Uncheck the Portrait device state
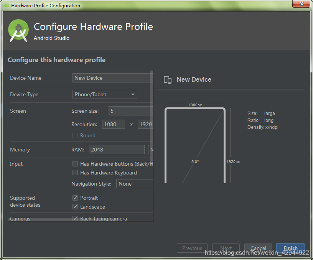Screen dimensions: 313x260 coord(75,198)
